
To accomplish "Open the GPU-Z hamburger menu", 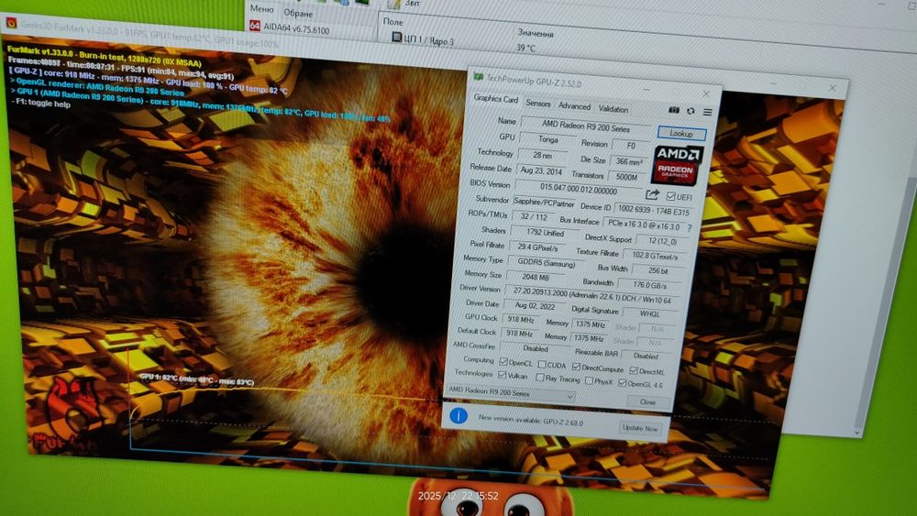I will pos(708,112).
